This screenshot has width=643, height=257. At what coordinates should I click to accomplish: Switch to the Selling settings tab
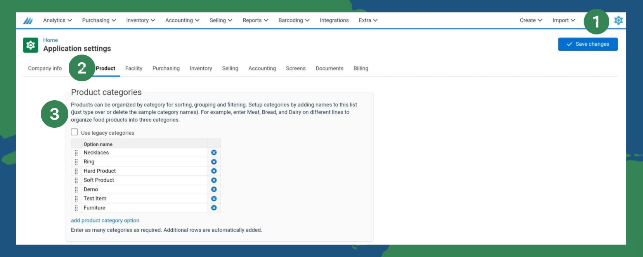tap(230, 69)
